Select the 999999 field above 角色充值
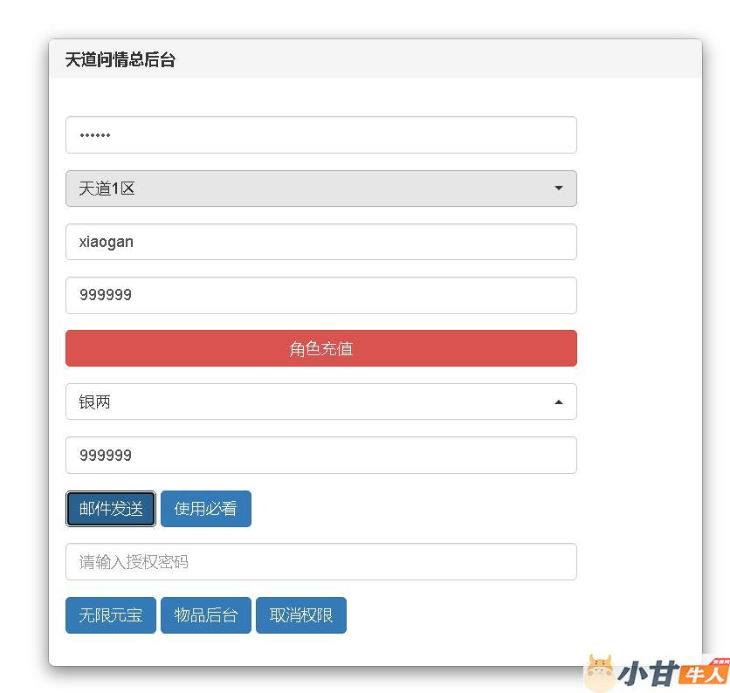 tap(320, 295)
